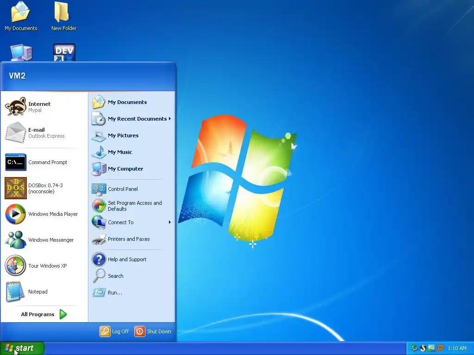The width and height of the screenshot is (474, 355).
Task: Open My Pictures icon
Action: 99,135
